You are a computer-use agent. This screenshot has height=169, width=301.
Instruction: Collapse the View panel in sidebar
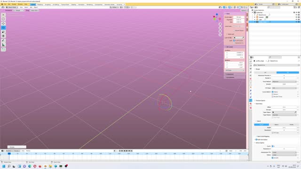point(228,14)
